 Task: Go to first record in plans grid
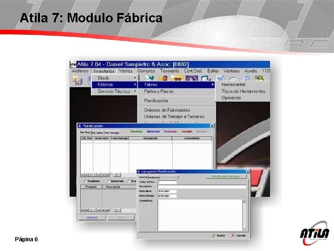pyautogui.click(x=83, y=175)
